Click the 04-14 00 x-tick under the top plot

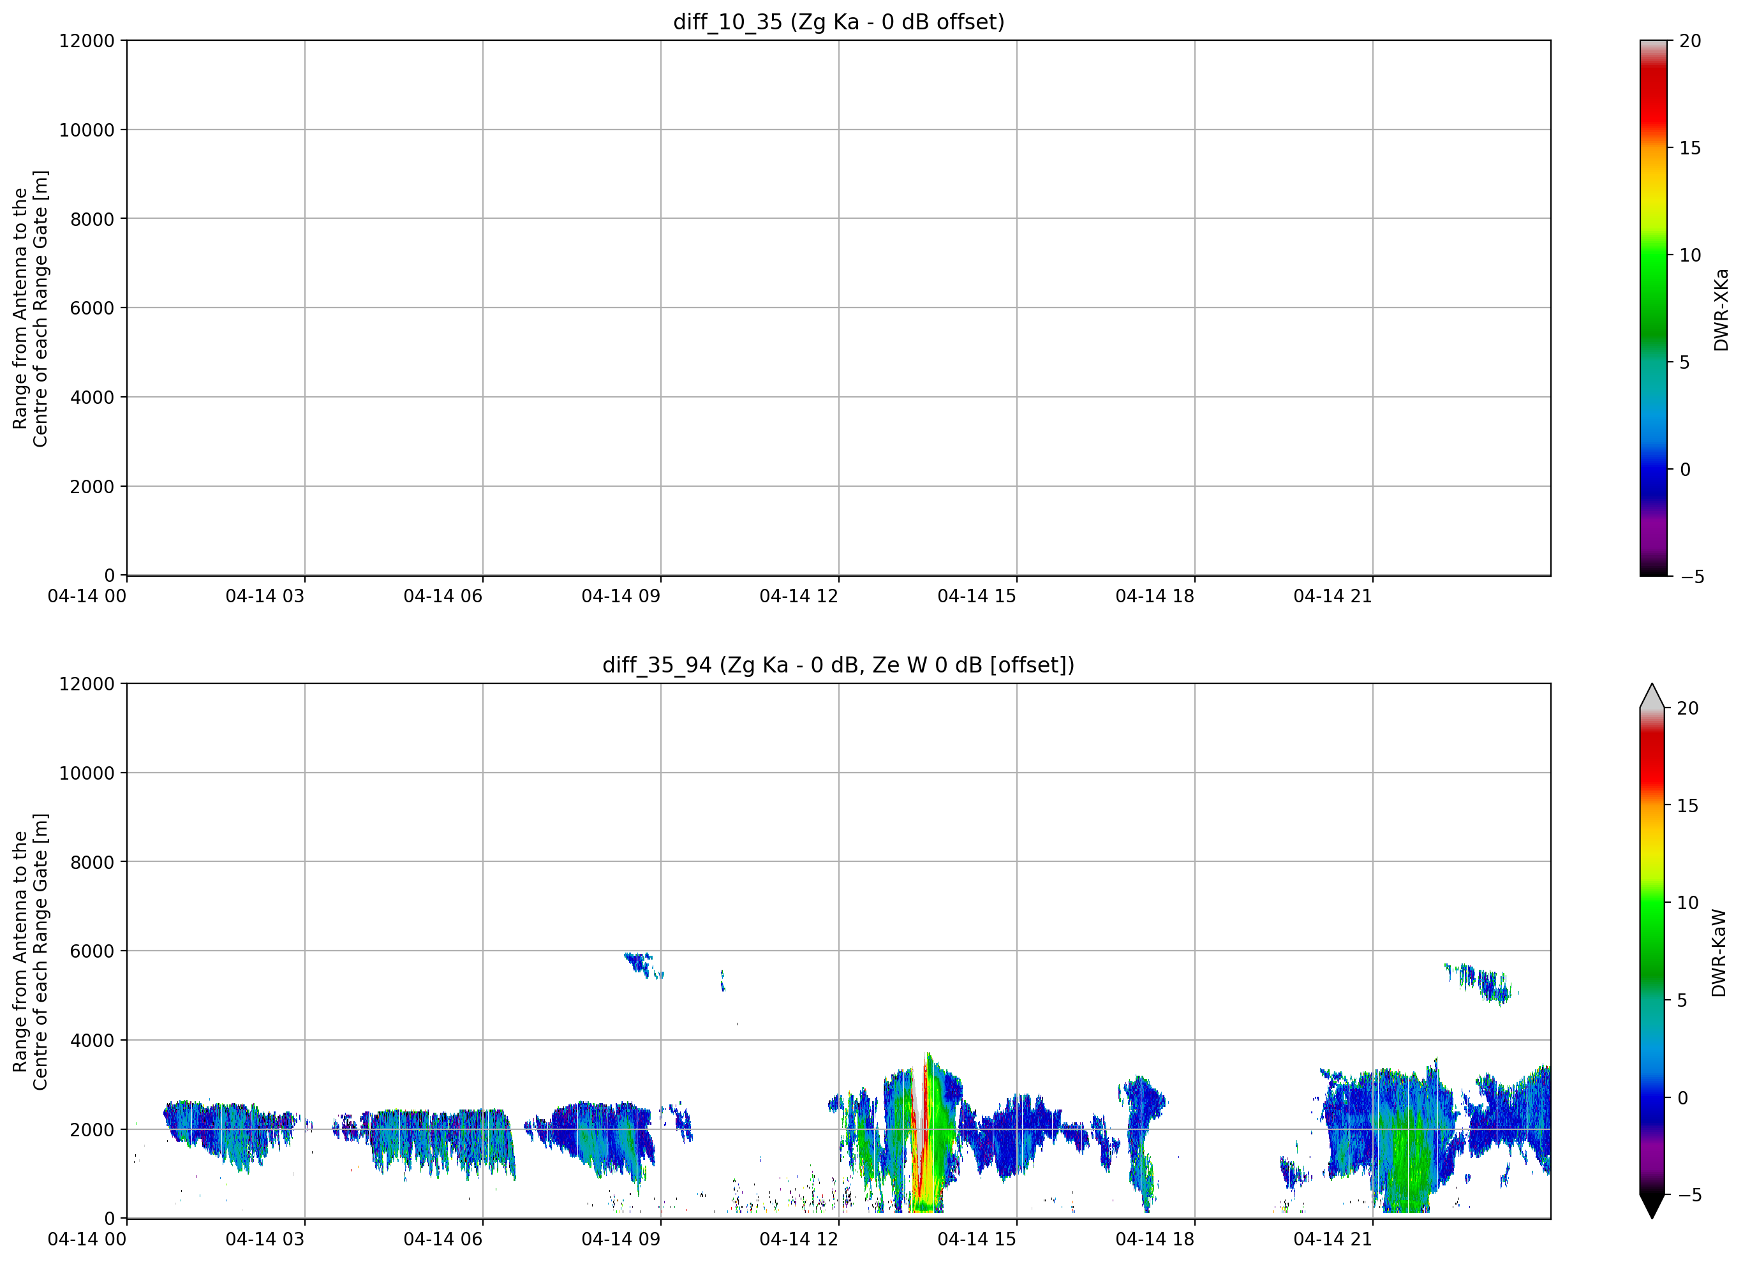tap(87, 597)
